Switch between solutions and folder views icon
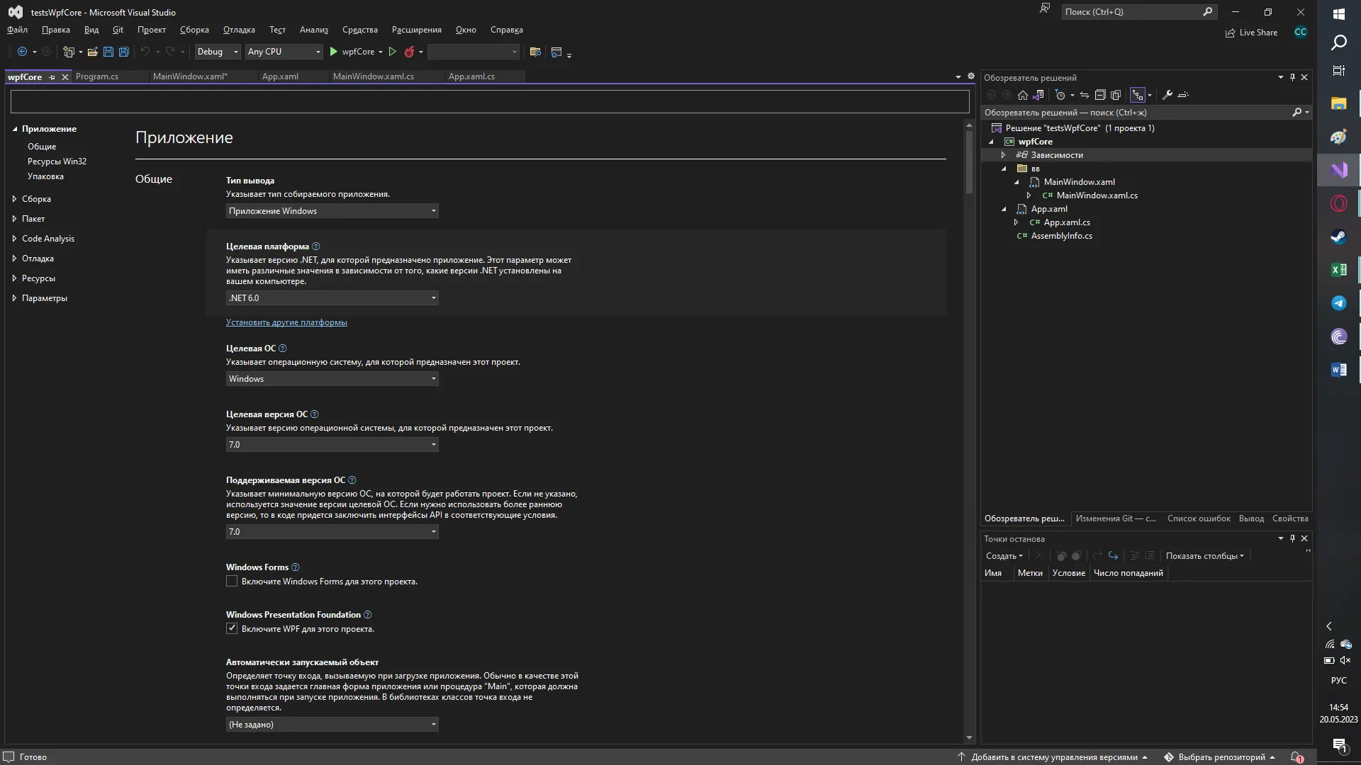The width and height of the screenshot is (1361, 765). point(1038,95)
